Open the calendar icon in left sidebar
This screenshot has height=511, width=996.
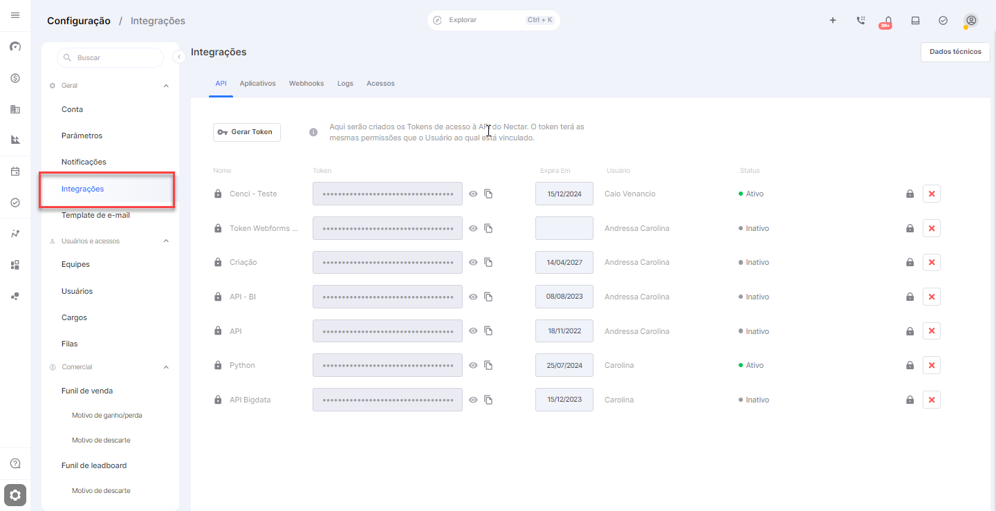[x=15, y=171]
